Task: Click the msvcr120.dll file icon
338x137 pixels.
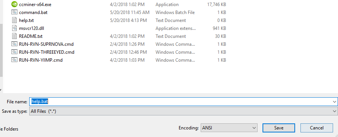Action: pos(14,28)
